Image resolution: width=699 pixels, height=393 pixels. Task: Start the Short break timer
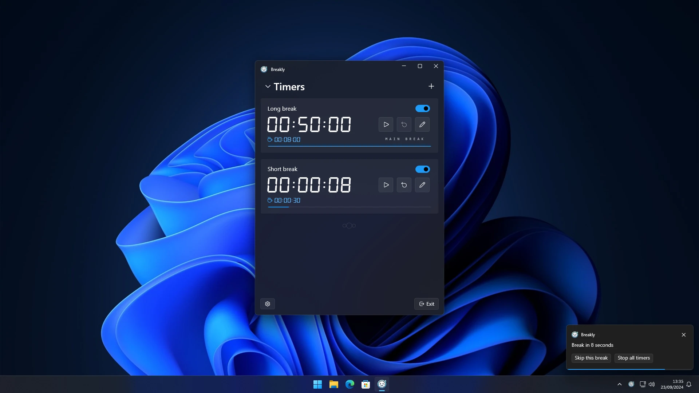click(386, 185)
